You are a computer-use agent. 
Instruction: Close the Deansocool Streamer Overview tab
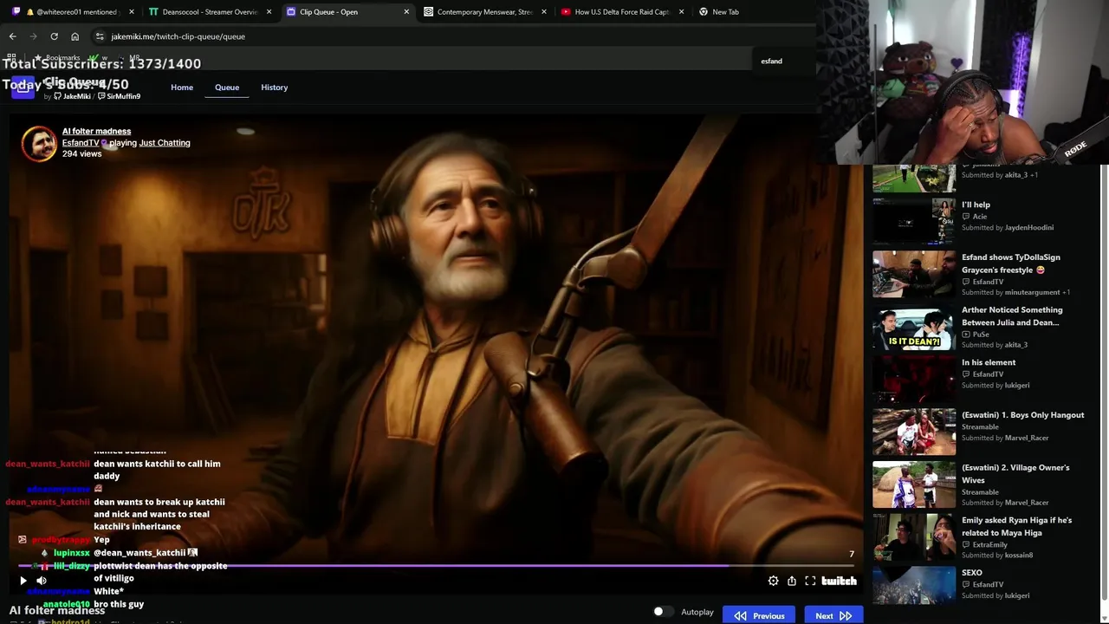(269, 12)
